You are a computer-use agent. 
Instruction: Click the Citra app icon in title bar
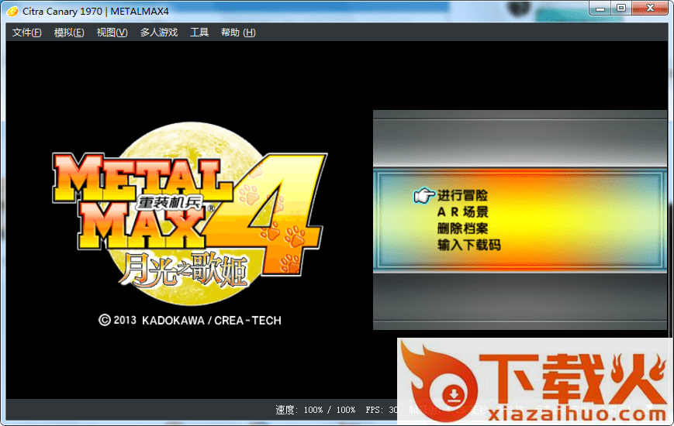pyautogui.click(x=12, y=11)
